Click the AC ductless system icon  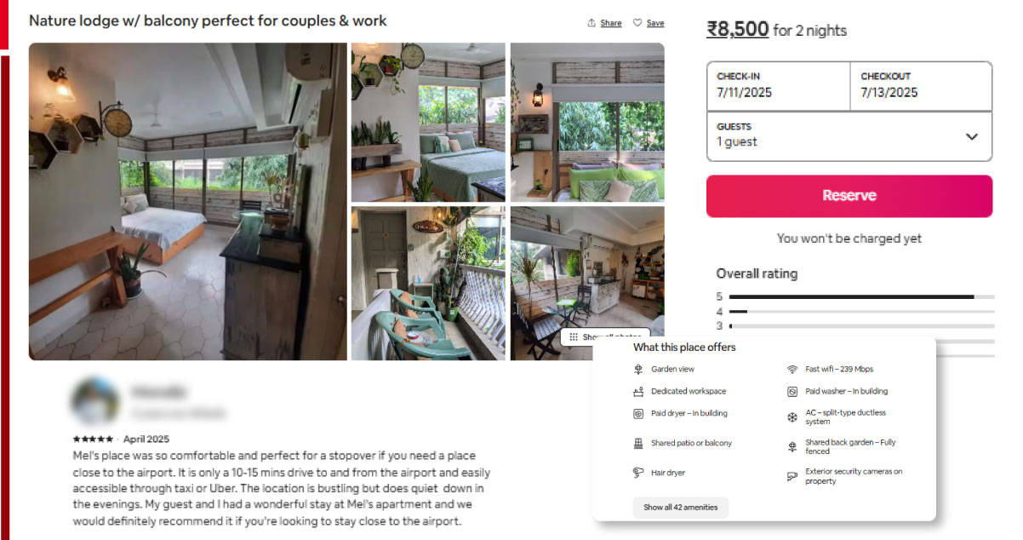[x=792, y=416]
